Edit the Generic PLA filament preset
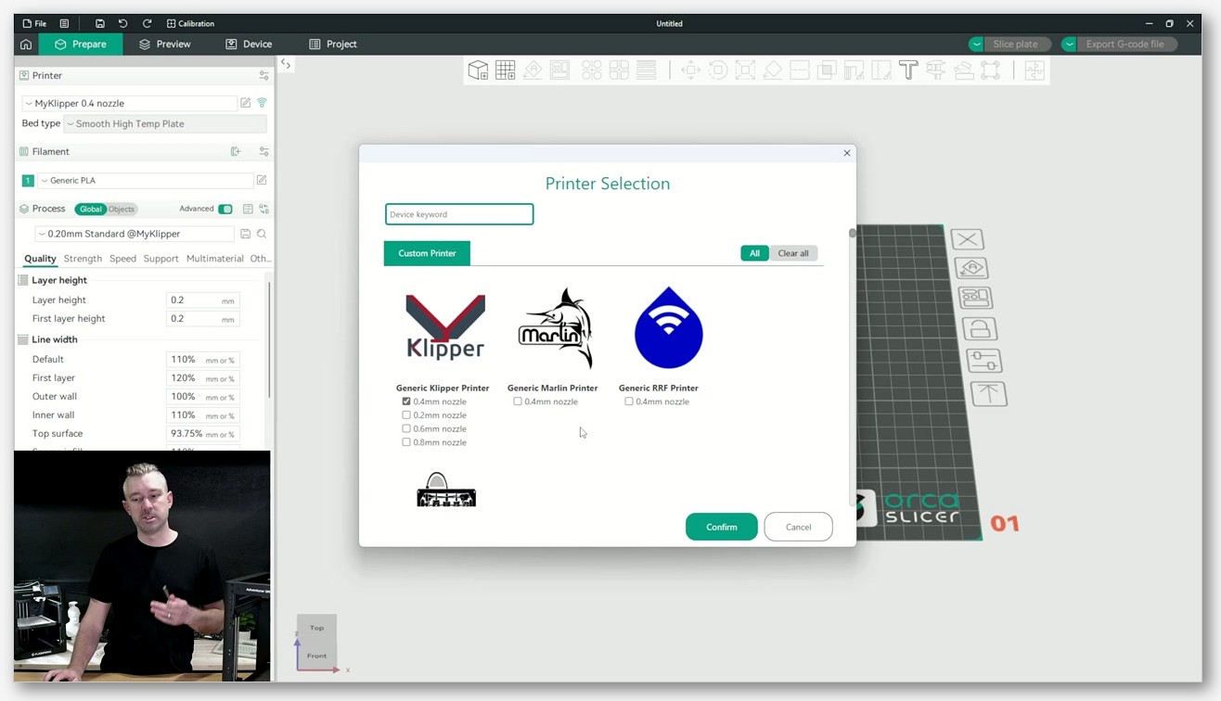 (262, 180)
